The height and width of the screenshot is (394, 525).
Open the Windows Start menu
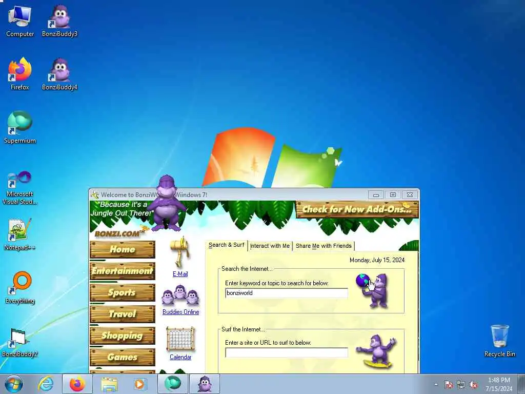[x=14, y=384]
